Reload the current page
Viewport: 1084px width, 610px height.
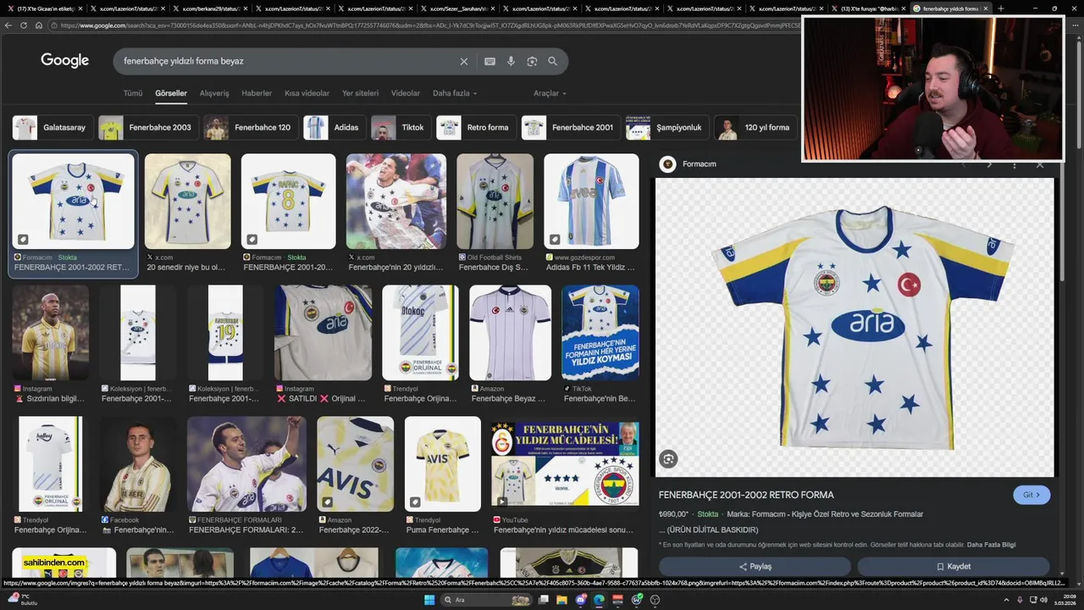(x=24, y=25)
